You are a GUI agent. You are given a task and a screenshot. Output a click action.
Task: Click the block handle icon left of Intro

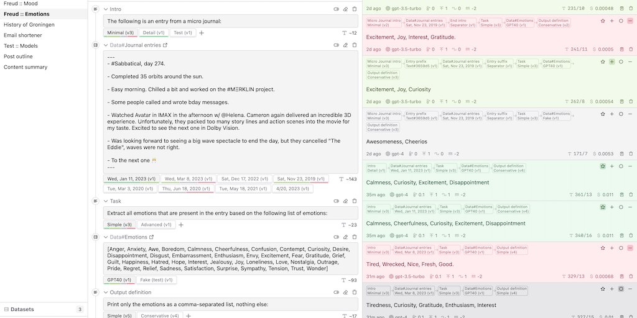tap(95, 9)
